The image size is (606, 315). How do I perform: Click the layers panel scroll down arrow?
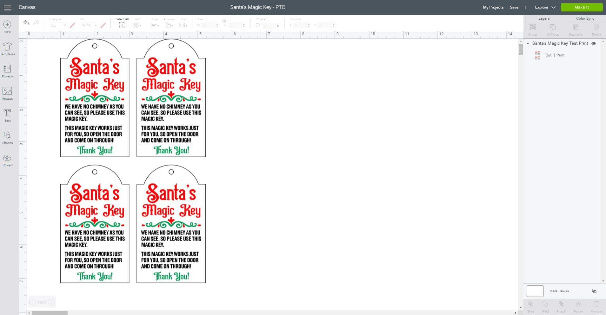click(603, 281)
